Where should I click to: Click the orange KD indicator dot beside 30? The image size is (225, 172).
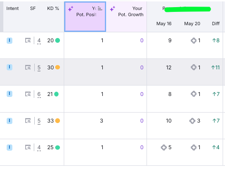click(58, 67)
